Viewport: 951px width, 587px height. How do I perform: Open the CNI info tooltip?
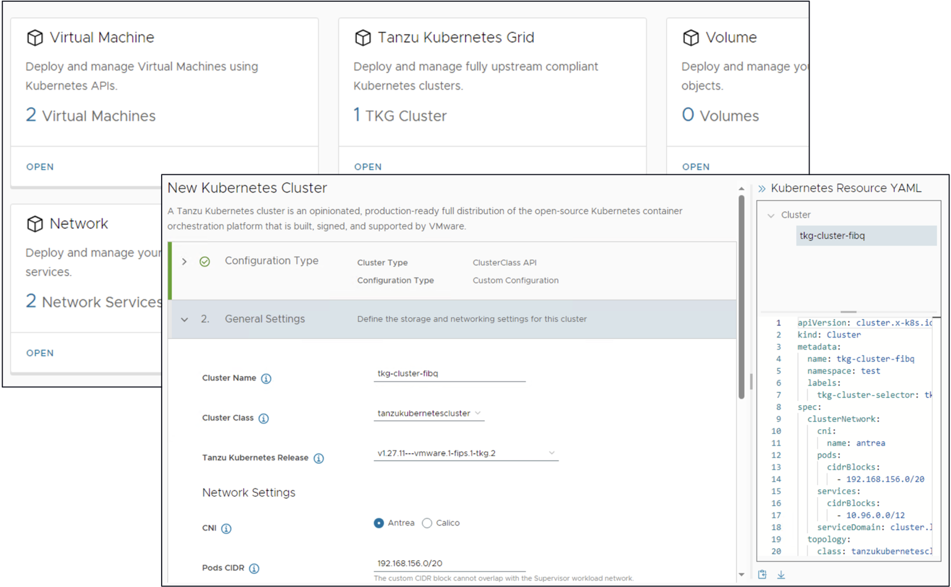(226, 528)
